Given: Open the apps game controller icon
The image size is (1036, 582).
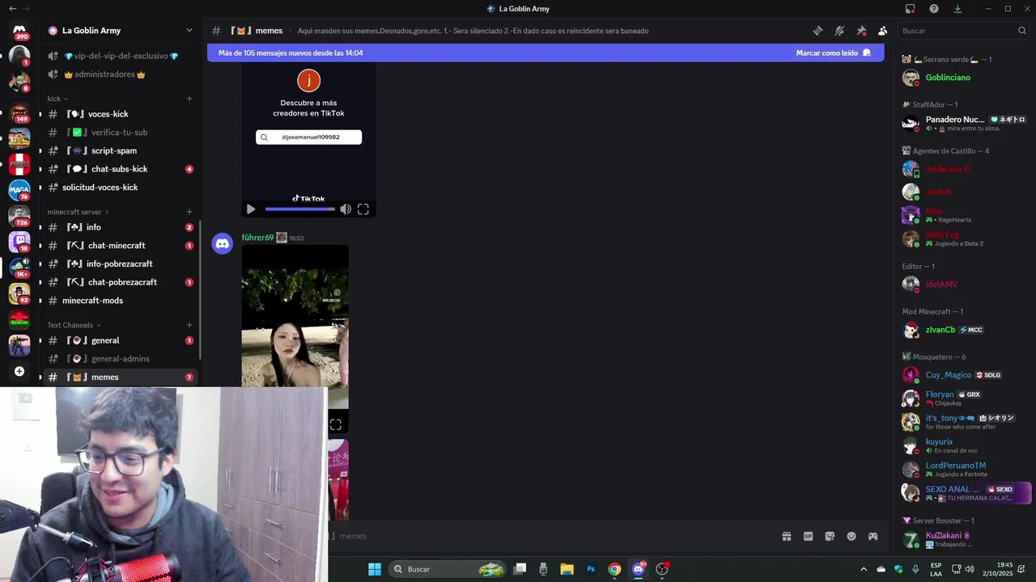Looking at the screenshot, I should click(873, 536).
